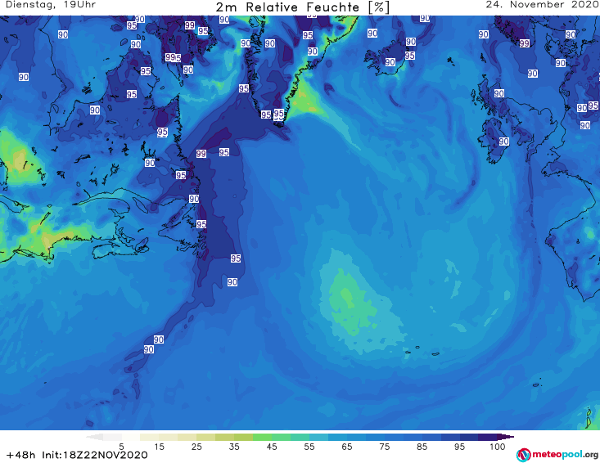This screenshot has height=463, width=600.
Task: Click the legend value '5' on color scale
Action: pos(121,447)
